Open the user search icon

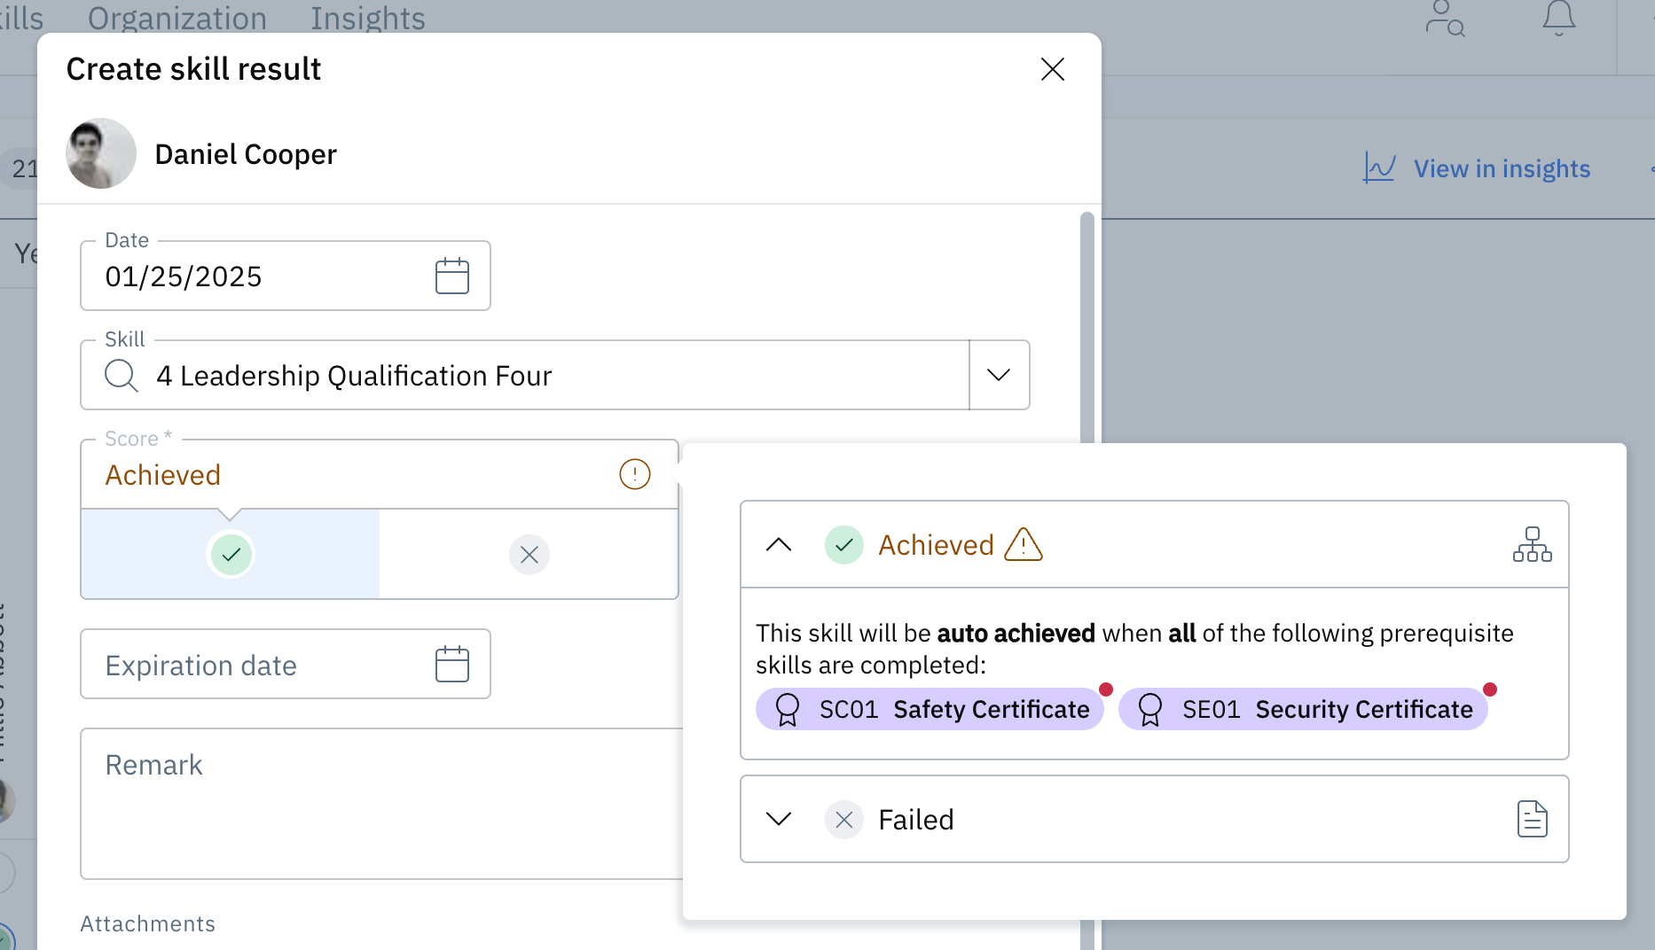(1444, 18)
